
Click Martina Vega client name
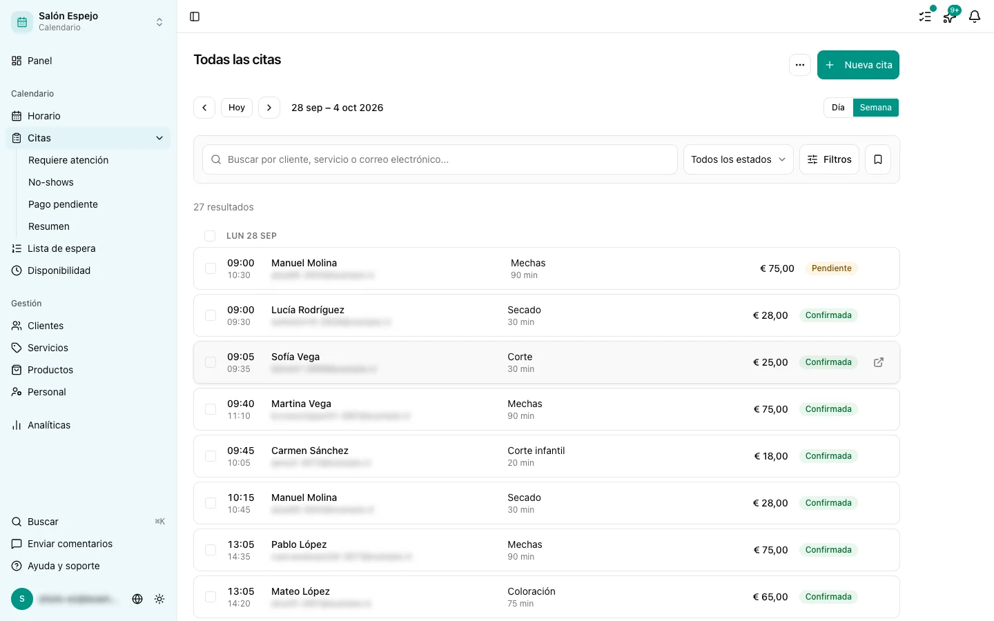tap(301, 404)
